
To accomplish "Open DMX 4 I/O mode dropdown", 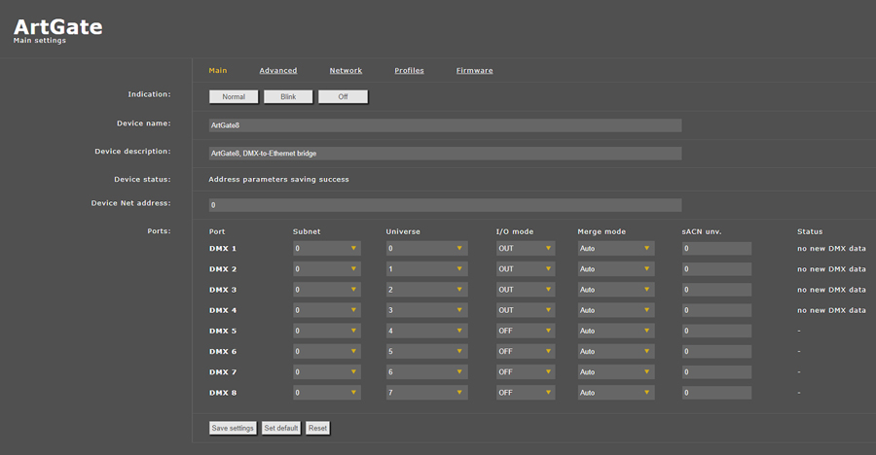I will (526, 310).
